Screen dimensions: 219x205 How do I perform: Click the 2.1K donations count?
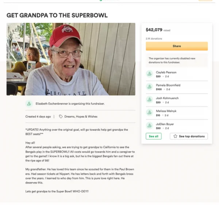click(x=154, y=38)
